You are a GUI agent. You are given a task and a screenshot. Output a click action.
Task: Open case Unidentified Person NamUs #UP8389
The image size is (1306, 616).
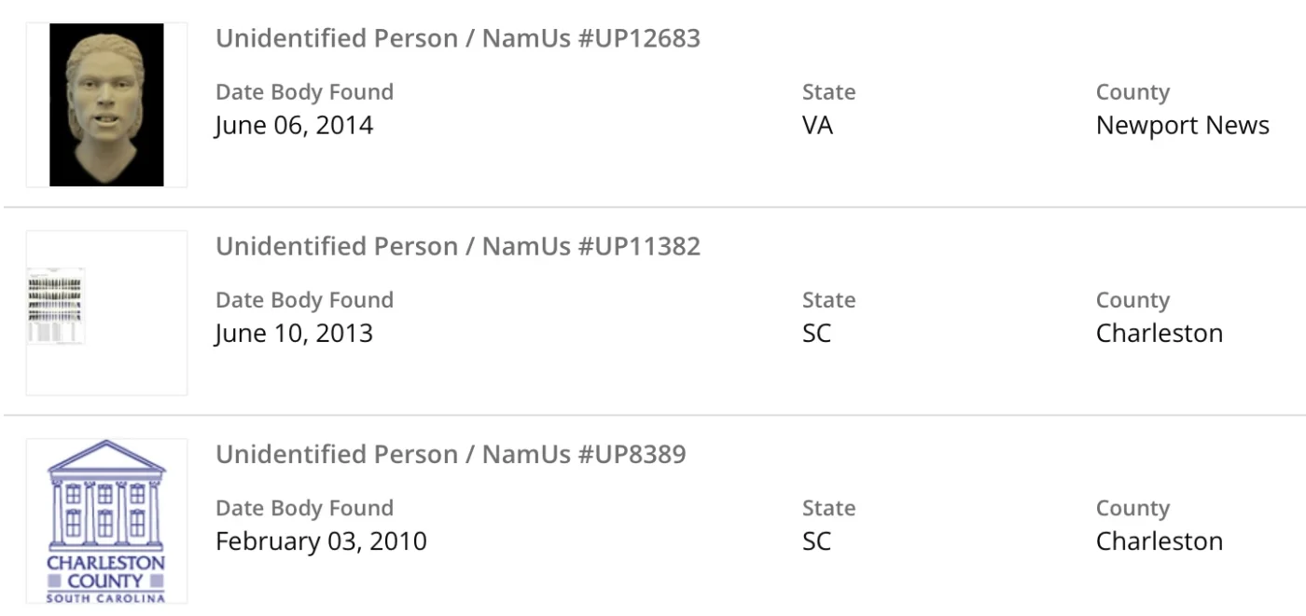pyautogui.click(x=451, y=454)
